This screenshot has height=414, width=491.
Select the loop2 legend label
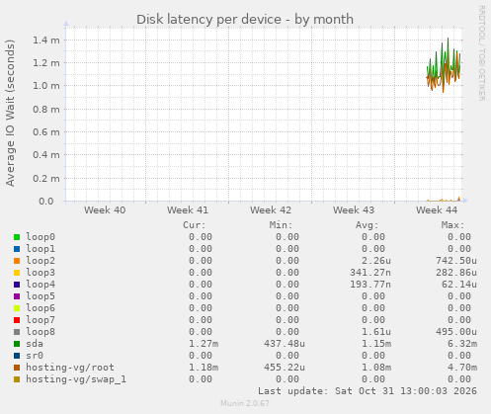(41, 261)
